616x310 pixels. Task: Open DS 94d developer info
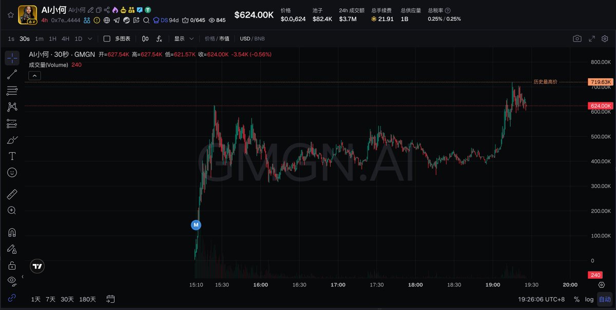pyautogui.click(x=166, y=20)
